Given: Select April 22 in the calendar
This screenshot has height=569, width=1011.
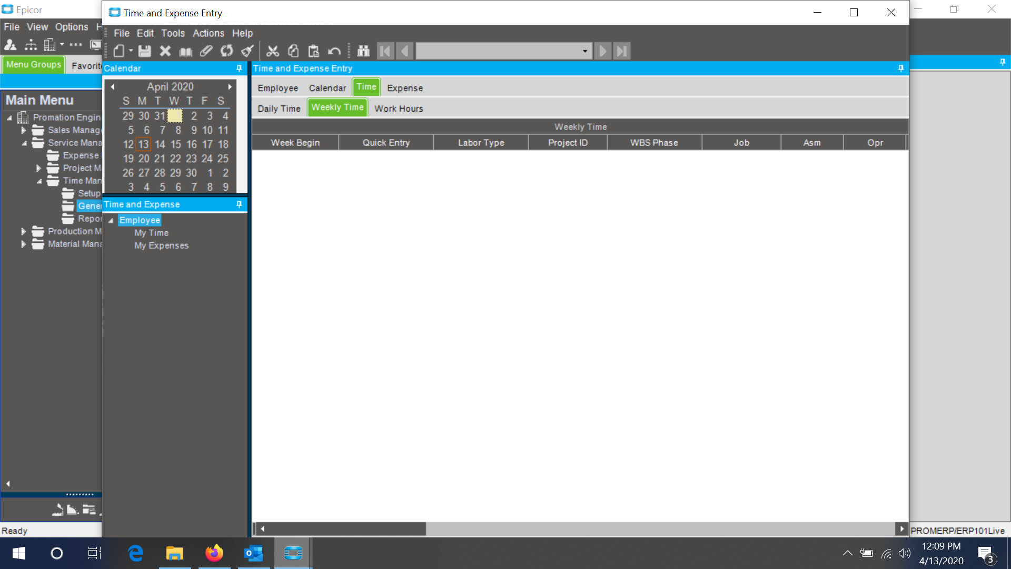Looking at the screenshot, I should tap(175, 159).
